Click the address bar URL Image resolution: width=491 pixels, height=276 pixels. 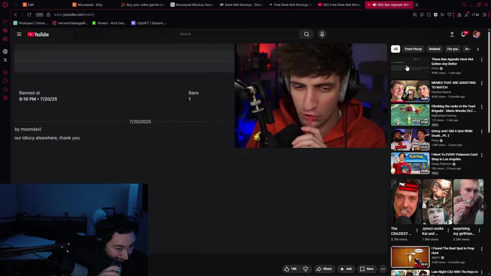pos(74,15)
